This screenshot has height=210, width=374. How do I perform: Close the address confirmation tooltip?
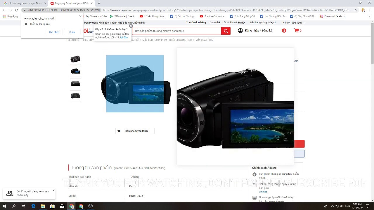pyautogui.click(x=131, y=26)
